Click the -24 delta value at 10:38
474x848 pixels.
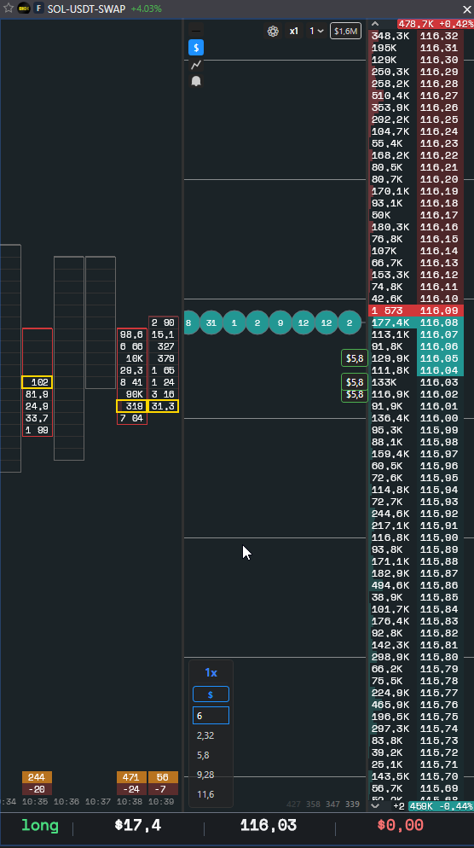coord(132,789)
